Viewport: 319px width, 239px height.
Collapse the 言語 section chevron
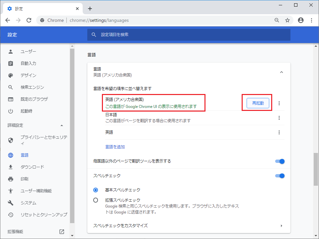(281, 72)
